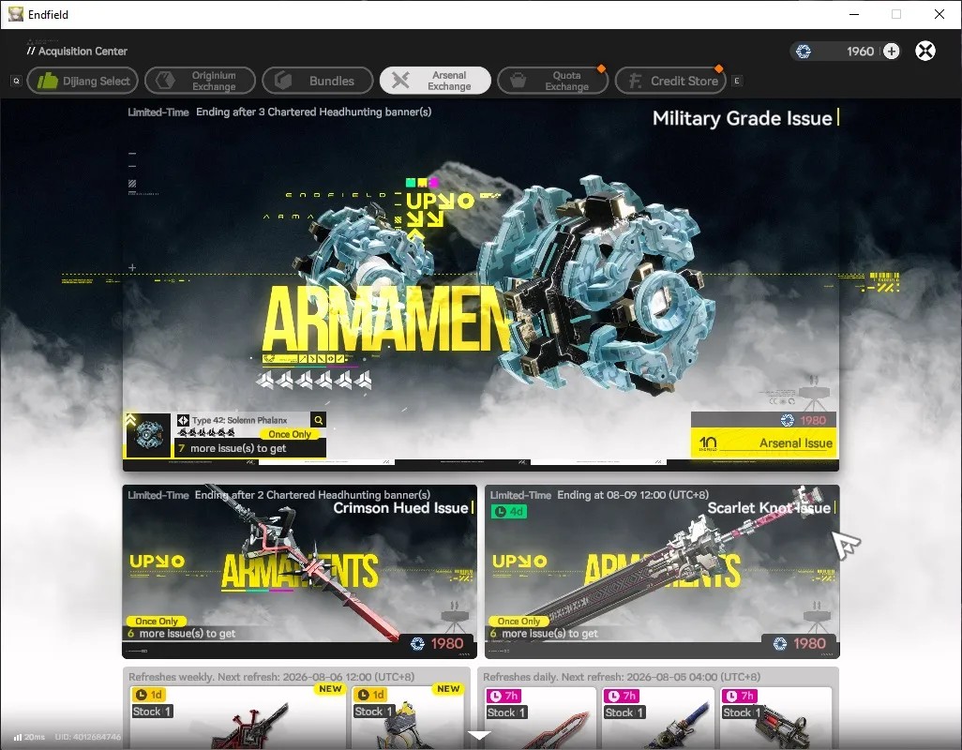The image size is (962, 750).
Task: Click "Refreshes daily" next refresh text
Action: click(622, 677)
